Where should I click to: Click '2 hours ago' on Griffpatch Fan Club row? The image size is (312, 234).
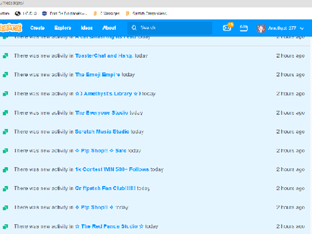click(x=291, y=188)
